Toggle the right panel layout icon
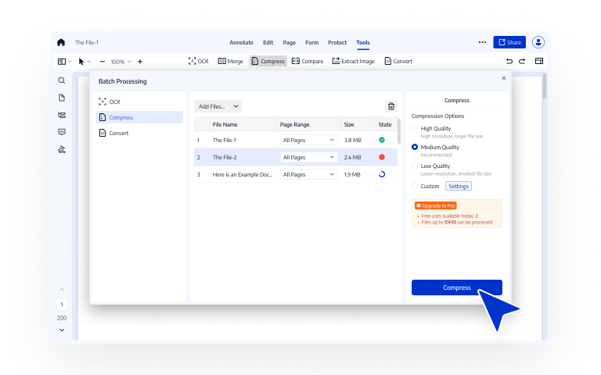The height and width of the screenshot is (375, 601). (x=539, y=61)
